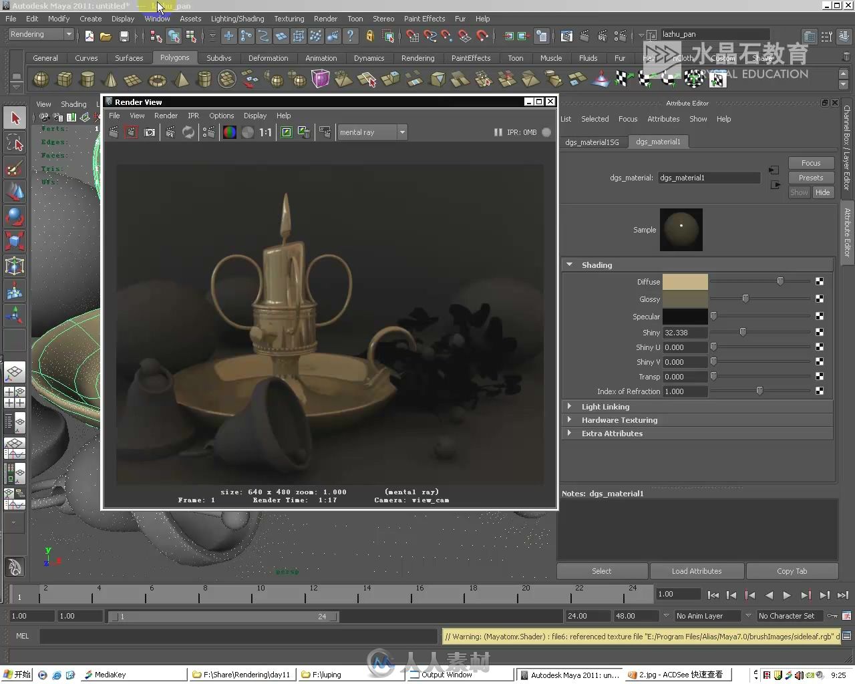855x684 pixels.
Task: Click the MEL command line input
Action: point(238,636)
